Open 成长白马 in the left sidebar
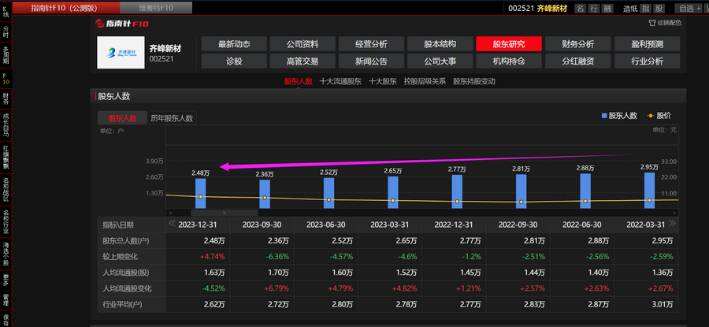This screenshot has width=709, height=327. (6, 124)
